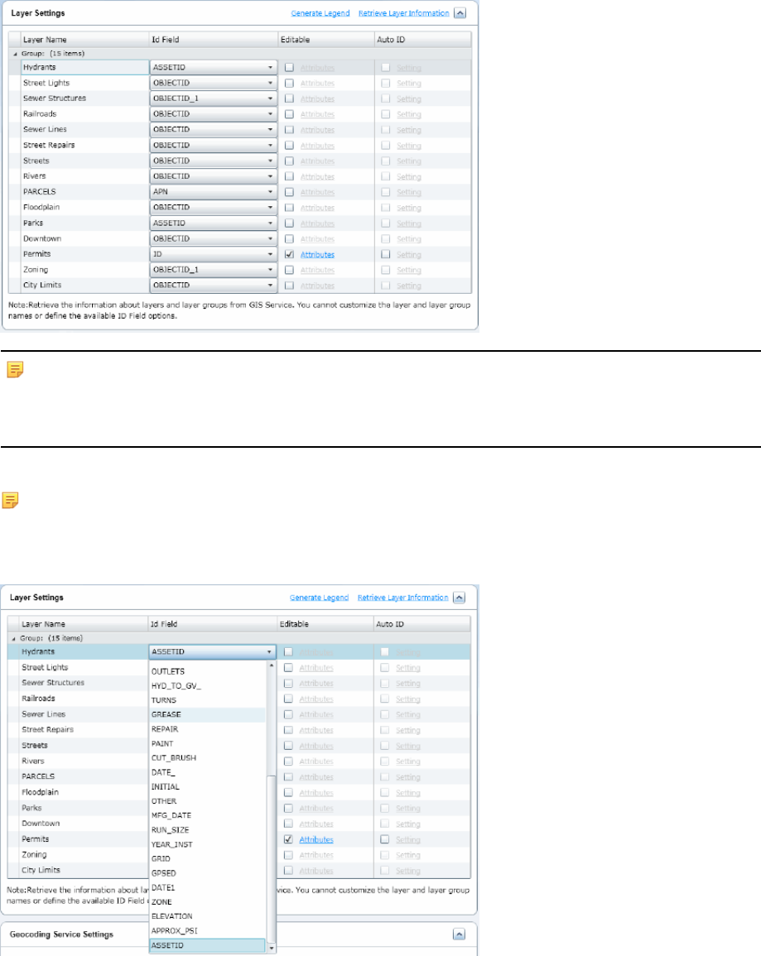Viewport: 761px width, 956px height.
Task: Open Permits Attributes link in panel with closed dropdowns
Action: pos(318,254)
